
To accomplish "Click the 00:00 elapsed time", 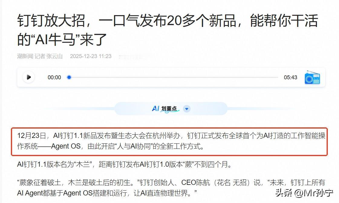I will pyautogui.click(x=54, y=77).
